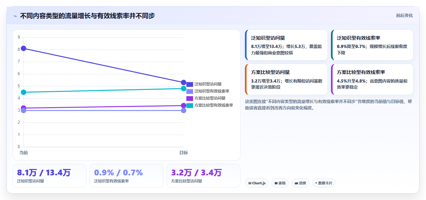Click the 进度 tag

pyautogui.click(x=300, y=183)
